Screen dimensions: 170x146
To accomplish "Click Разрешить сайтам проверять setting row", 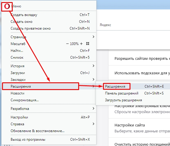I will 139,58.
